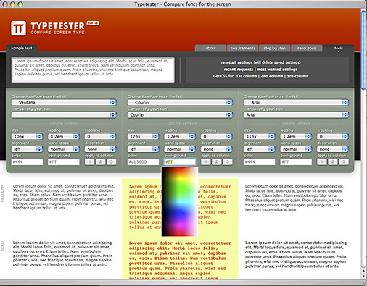Click third column background field #fff
367x286 pixels.
coord(296,161)
